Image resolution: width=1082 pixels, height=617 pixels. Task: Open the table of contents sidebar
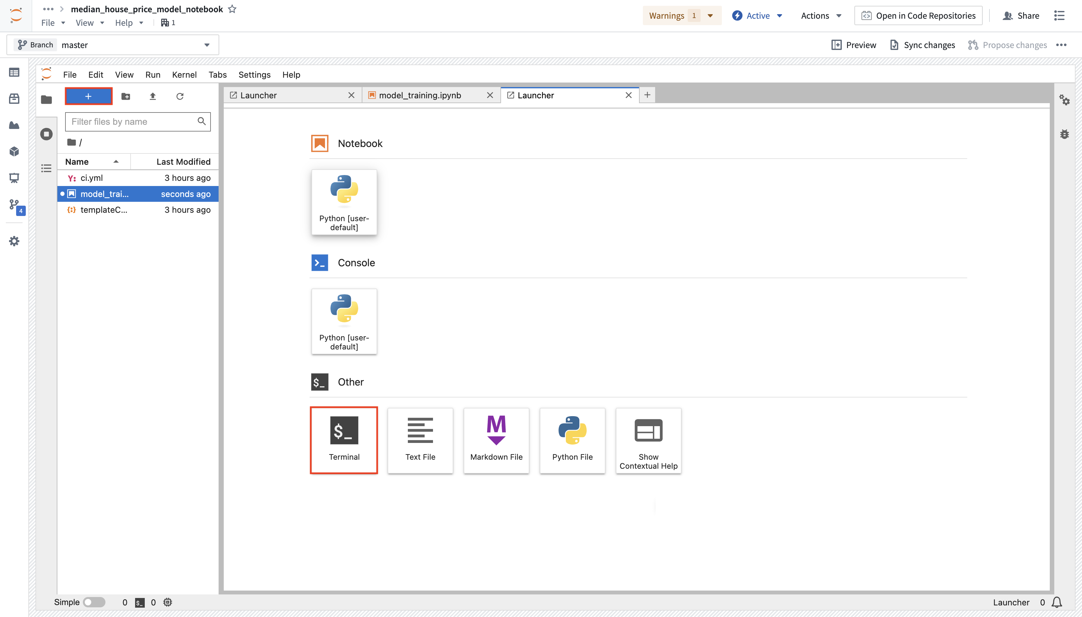pos(46,169)
